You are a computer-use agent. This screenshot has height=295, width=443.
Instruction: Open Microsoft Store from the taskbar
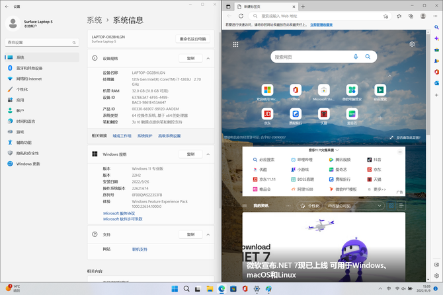(x=233, y=288)
